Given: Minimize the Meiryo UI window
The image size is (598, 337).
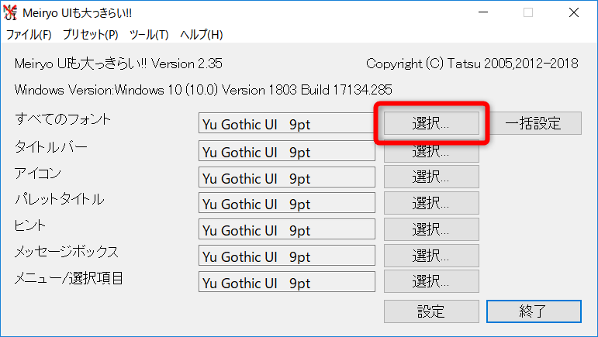Looking at the screenshot, I should pyautogui.click(x=483, y=13).
